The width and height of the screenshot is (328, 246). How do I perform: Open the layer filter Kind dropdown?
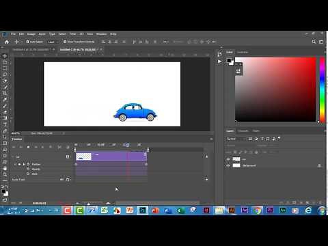click(x=236, y=139)
